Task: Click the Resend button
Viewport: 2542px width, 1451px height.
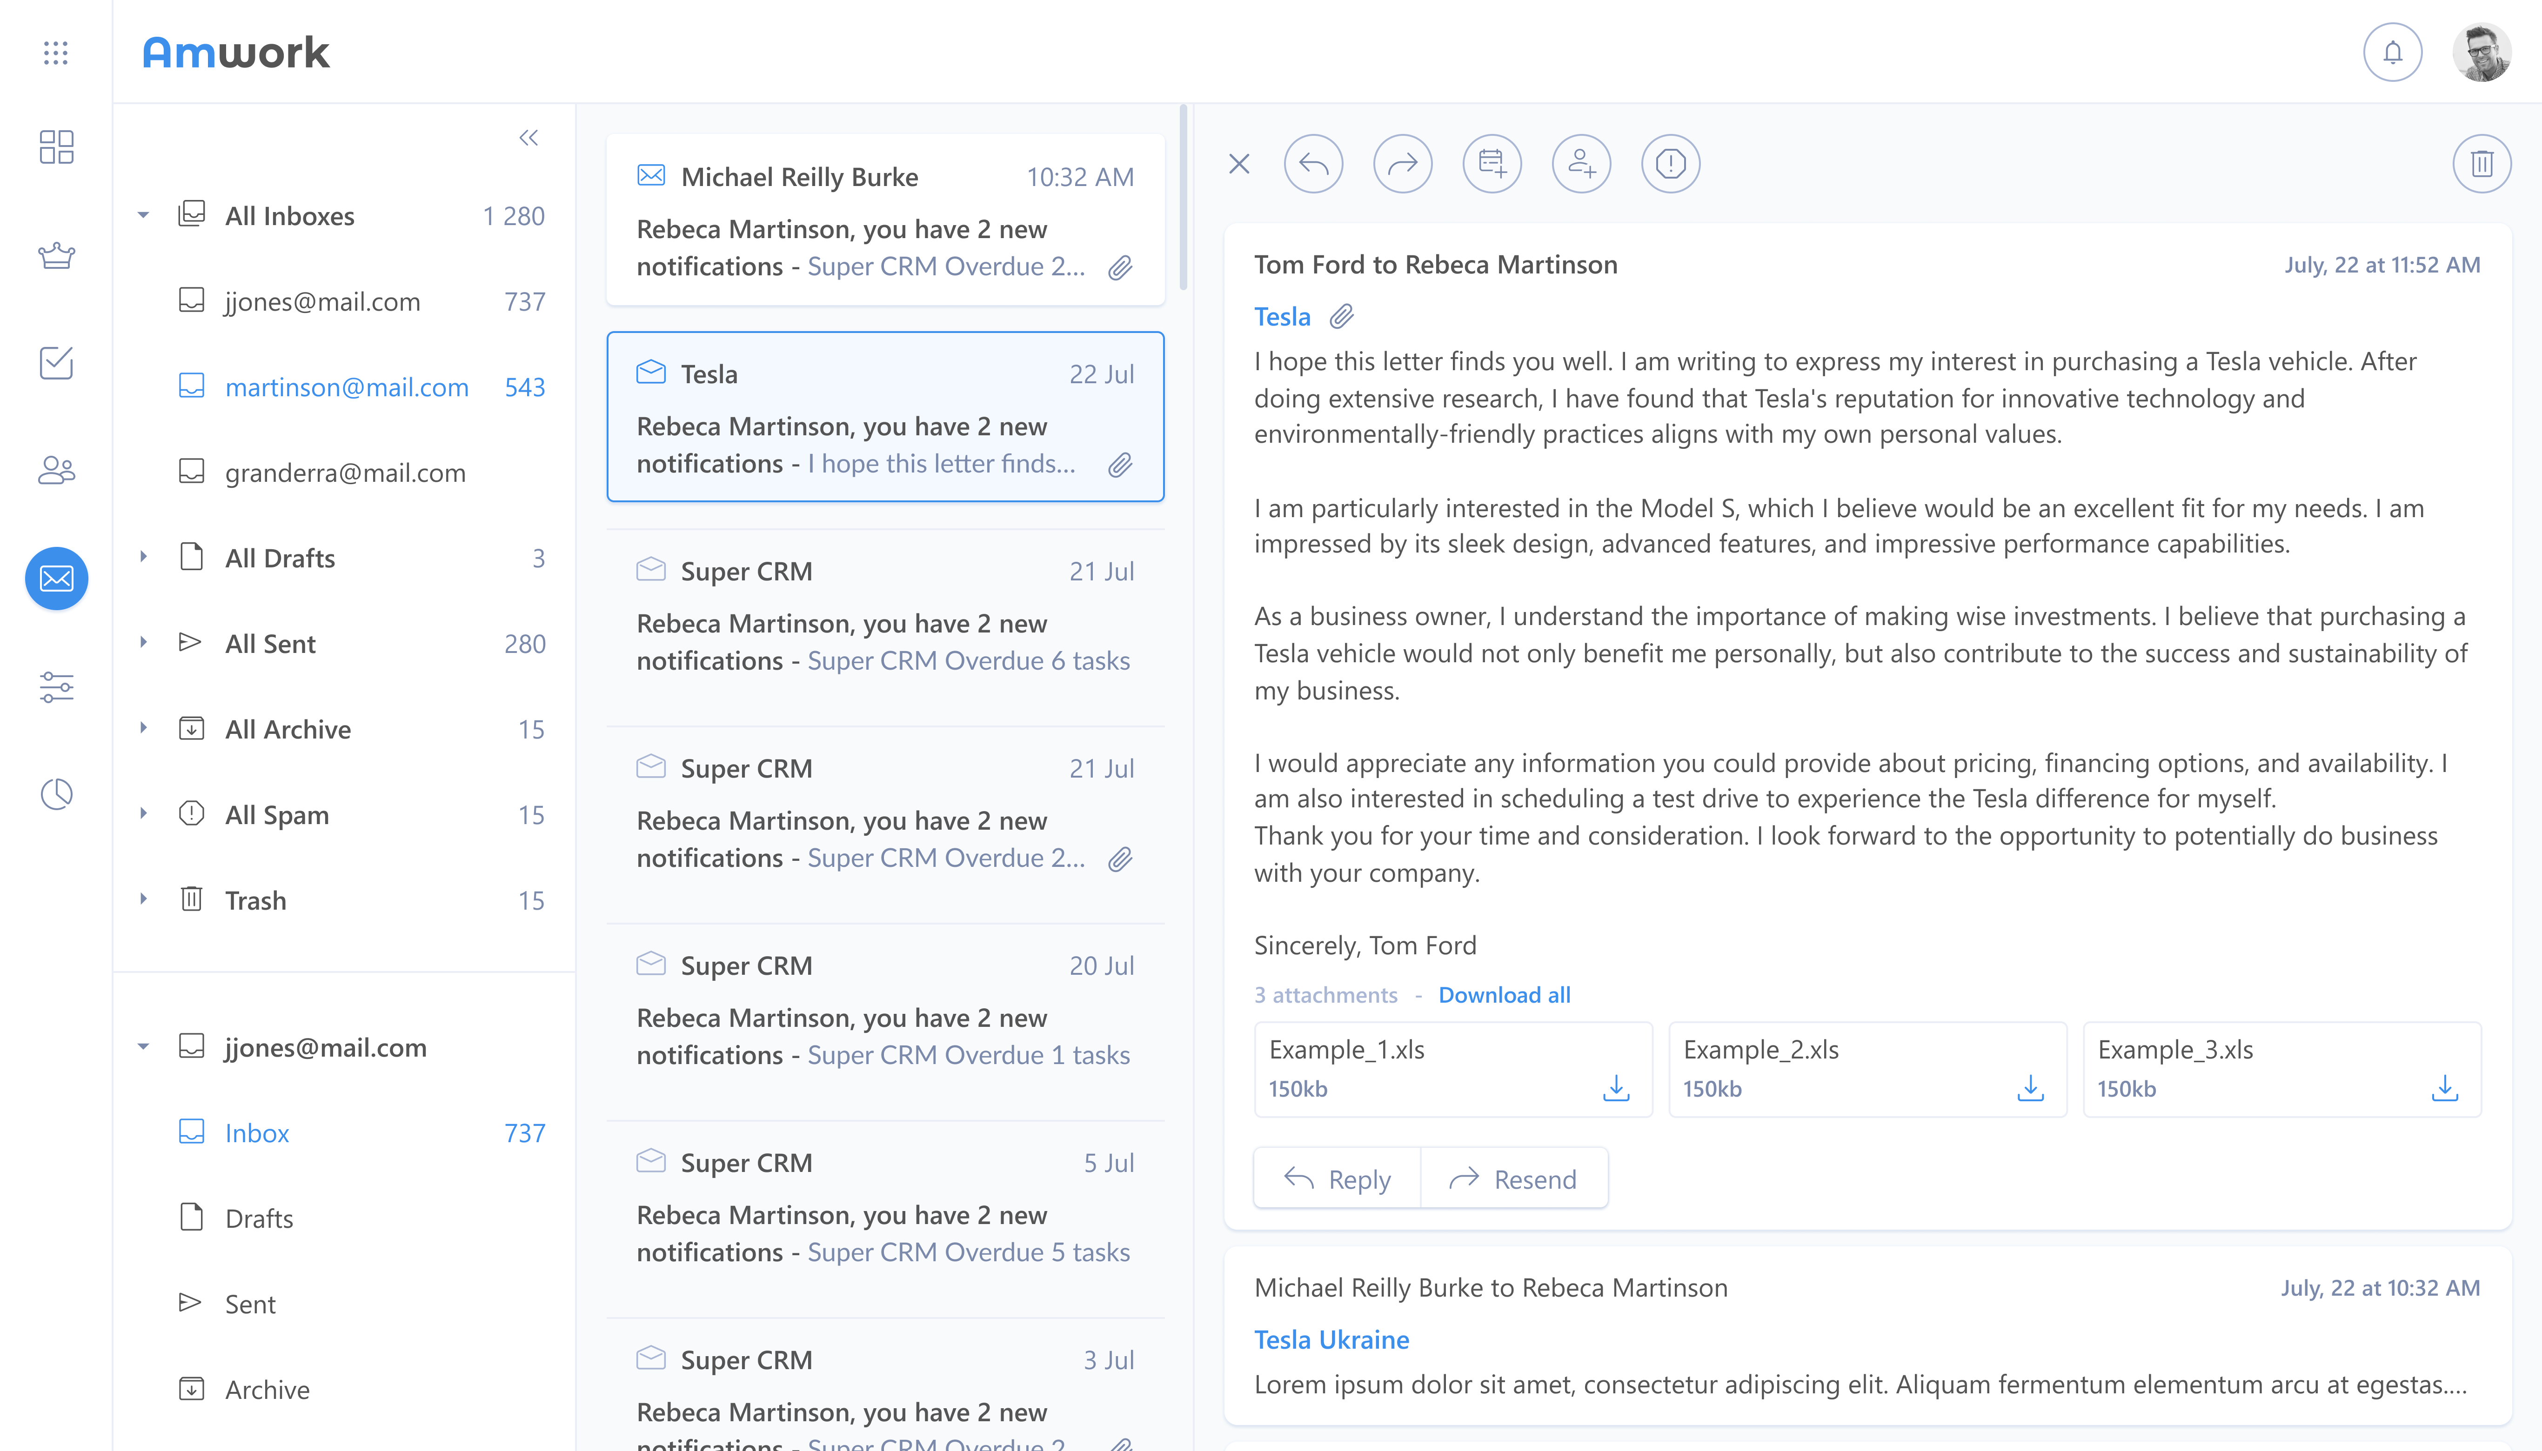Action: coord(1513,1179)
